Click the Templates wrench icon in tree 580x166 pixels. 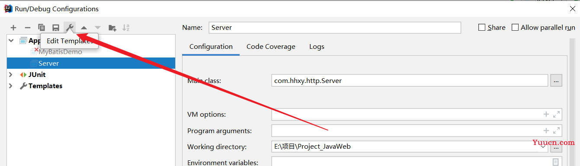23,86
